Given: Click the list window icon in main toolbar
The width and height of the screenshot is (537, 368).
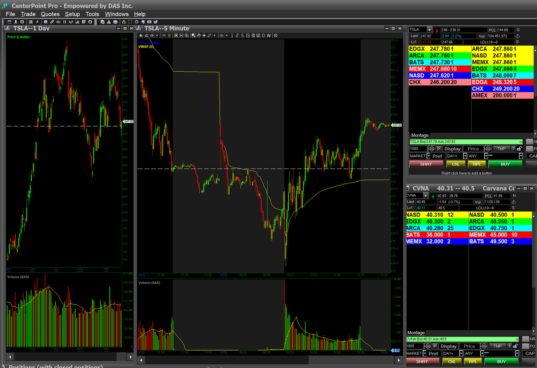Looking at the screenshot, I should coord(31,22).
